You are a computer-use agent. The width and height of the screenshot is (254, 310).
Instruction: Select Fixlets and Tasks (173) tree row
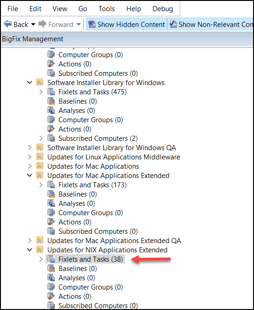[x=92, y=185]
